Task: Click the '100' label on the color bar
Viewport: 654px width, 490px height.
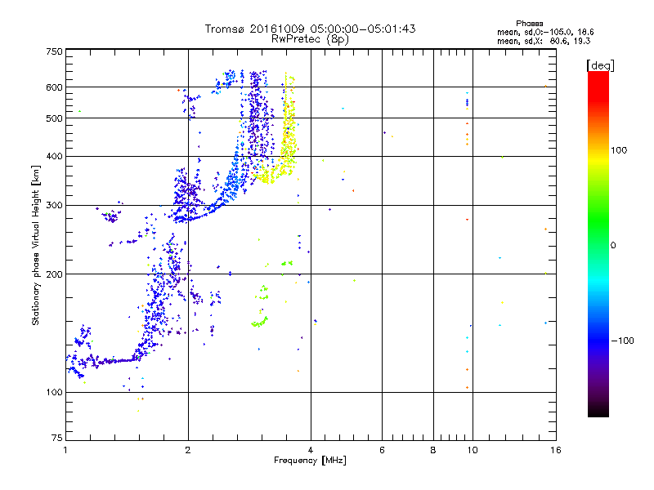Action: pos(619,150)
